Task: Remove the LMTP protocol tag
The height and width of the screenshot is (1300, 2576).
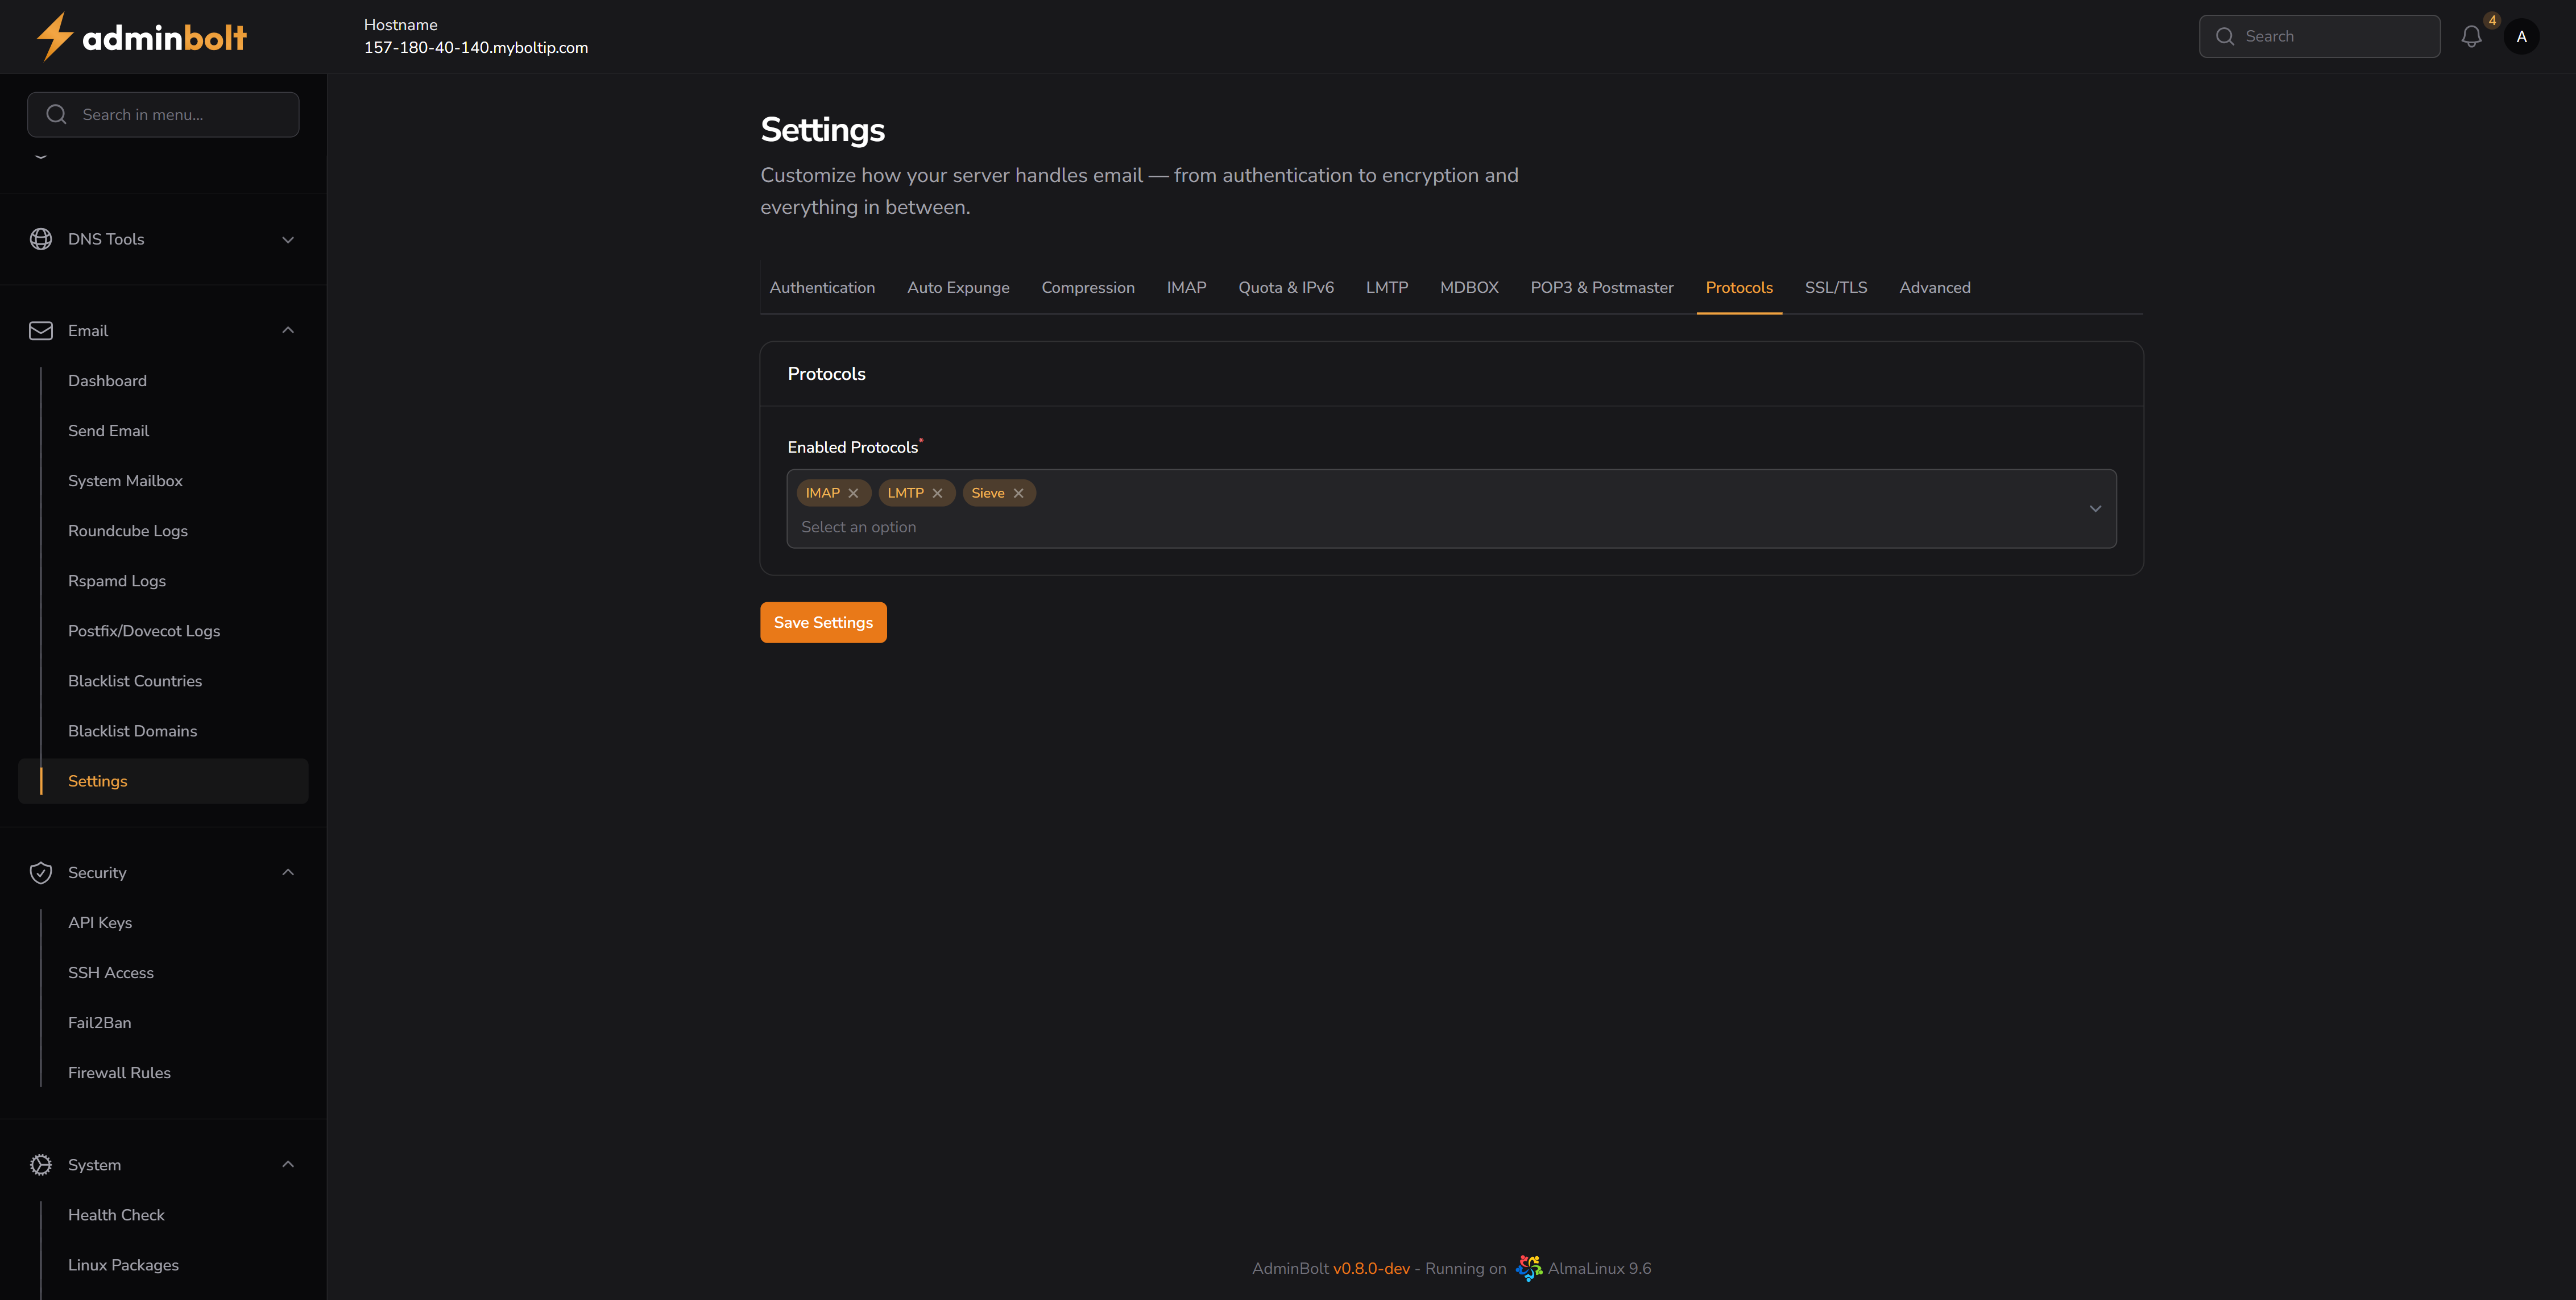Action: [x=937, y=493]
